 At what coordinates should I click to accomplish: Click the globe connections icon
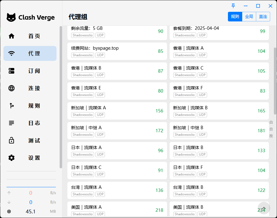click(x=11, y=88)
